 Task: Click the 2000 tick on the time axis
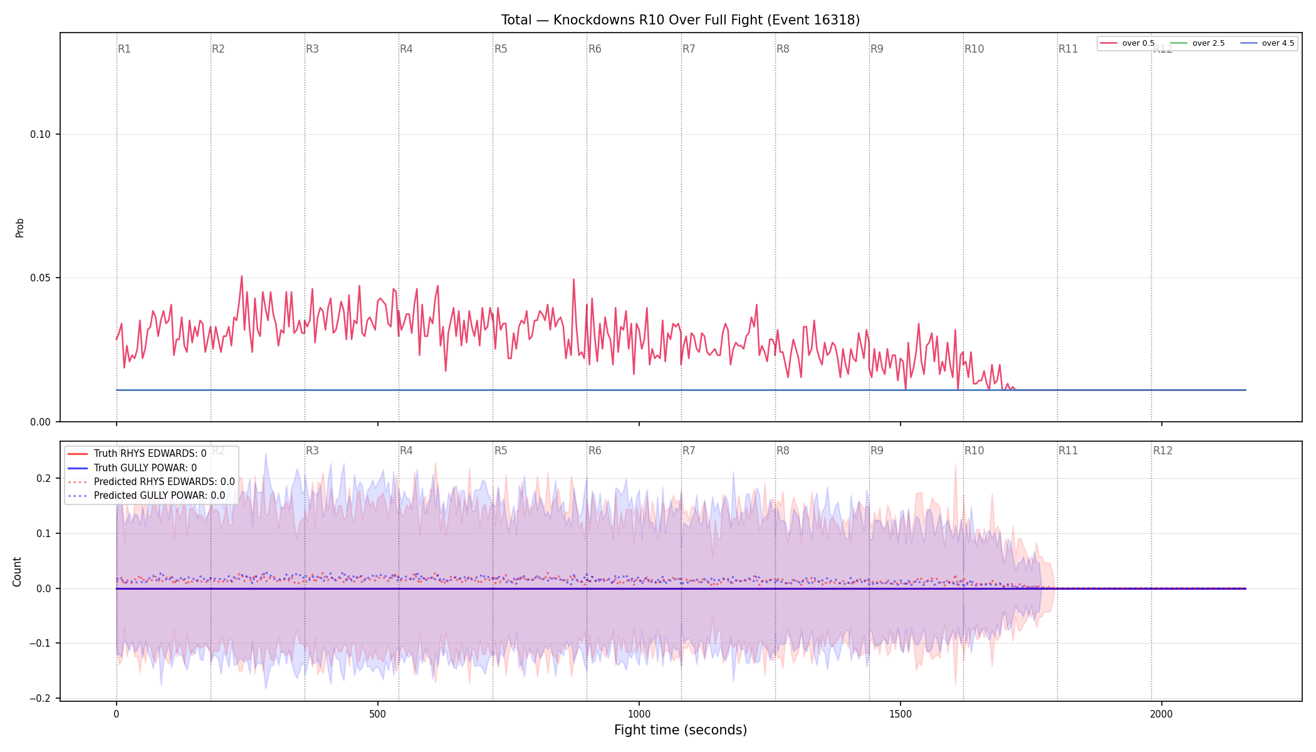click(1162, 714)
